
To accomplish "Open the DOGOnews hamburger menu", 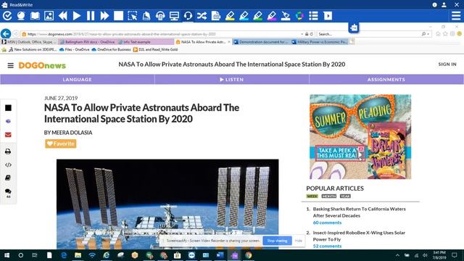I will [x=10, y=65].
